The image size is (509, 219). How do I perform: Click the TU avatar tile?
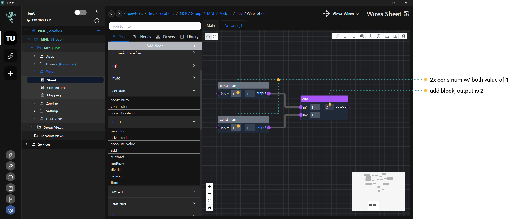(10, 38)
